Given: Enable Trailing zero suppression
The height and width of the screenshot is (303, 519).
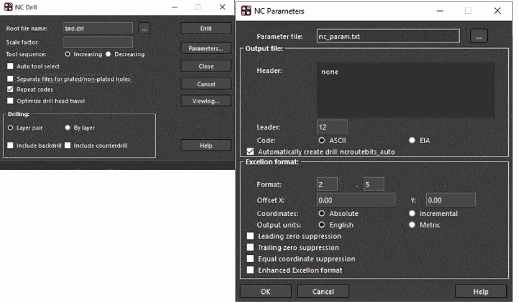Looking at the screenshot, I should [x=250, y=247].
